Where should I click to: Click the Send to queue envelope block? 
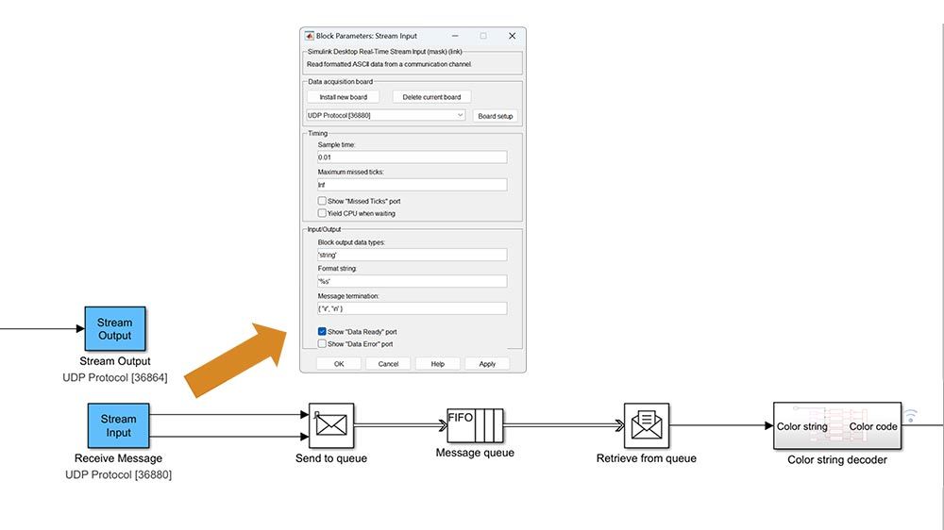click(x=330, y=426)
